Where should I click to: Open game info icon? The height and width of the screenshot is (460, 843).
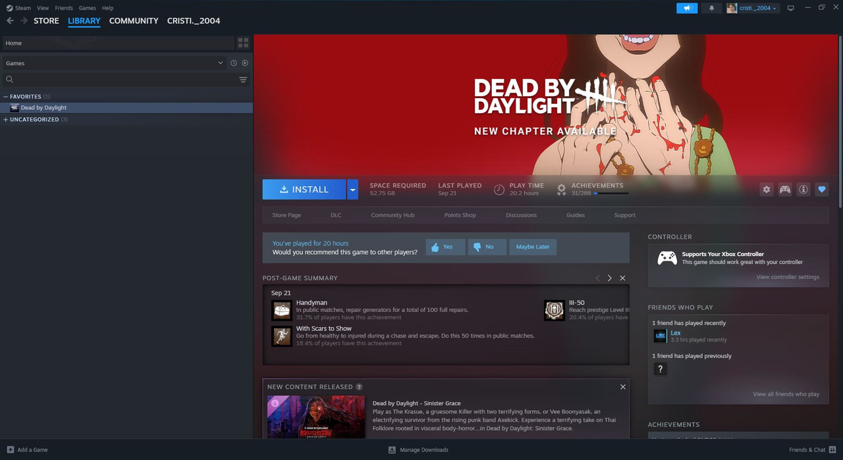[803, 190]
